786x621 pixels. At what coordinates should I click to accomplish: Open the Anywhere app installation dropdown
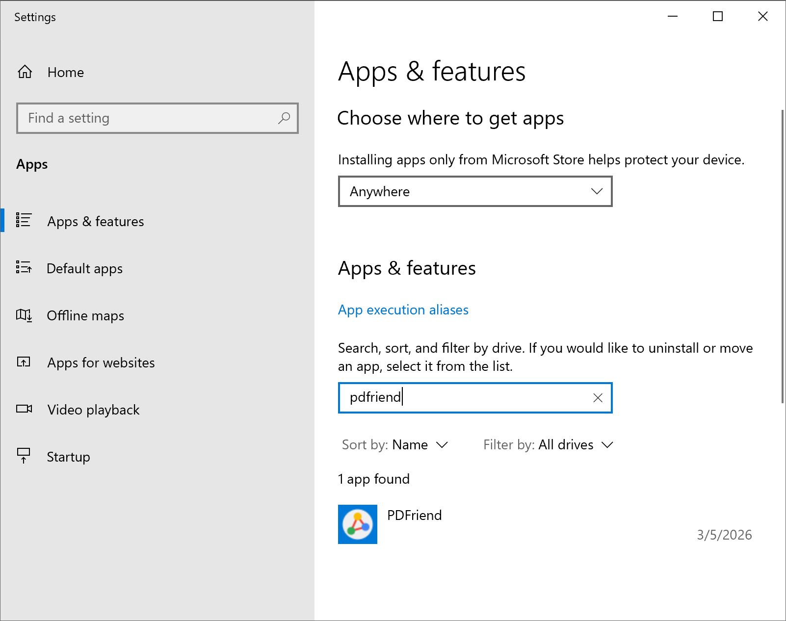pyautogui.click(x=474, y=191)
